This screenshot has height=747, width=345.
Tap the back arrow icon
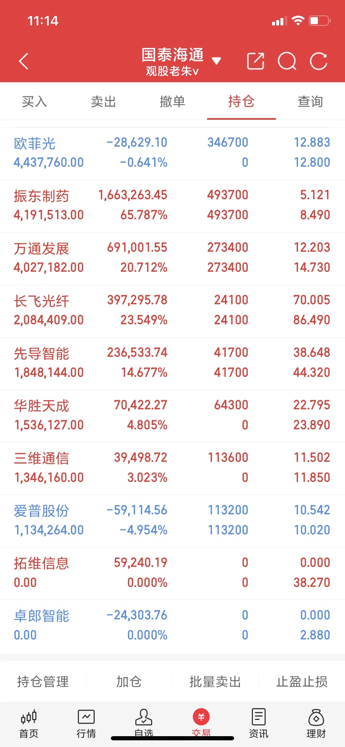coord(24,61)
